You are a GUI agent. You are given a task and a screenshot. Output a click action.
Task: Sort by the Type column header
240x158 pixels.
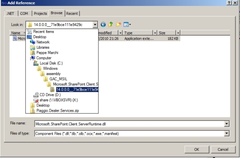click(138, 33)
